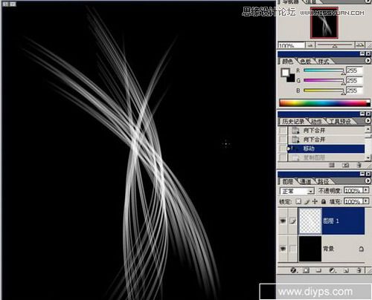Switch to 路径 (Paths) tab
Viewport: 372px width, 300px height.
coord(324,182)
